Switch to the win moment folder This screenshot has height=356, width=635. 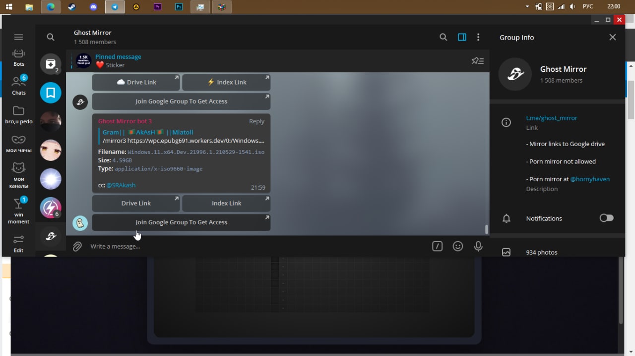click(18, 211)
